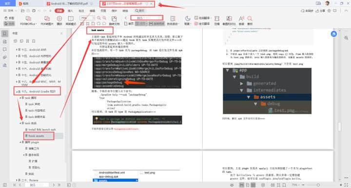
Task: Go to previous page arrow in toolbar
Action: (x=126, y=18)
